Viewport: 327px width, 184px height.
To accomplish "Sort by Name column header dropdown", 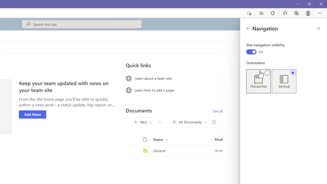I will (x=160, y=140).
